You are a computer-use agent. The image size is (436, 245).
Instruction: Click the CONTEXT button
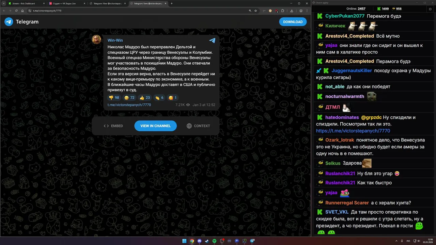(198, 126)
